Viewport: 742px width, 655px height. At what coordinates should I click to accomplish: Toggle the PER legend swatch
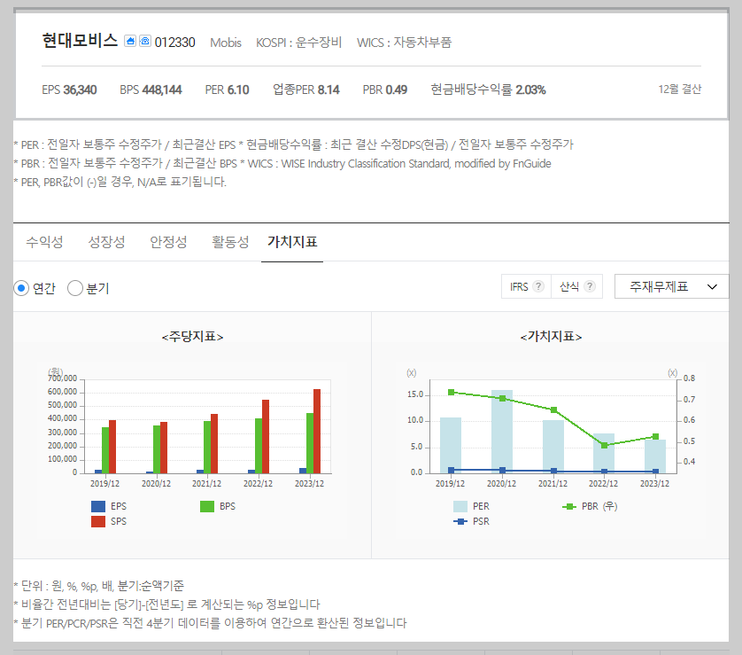460,506
